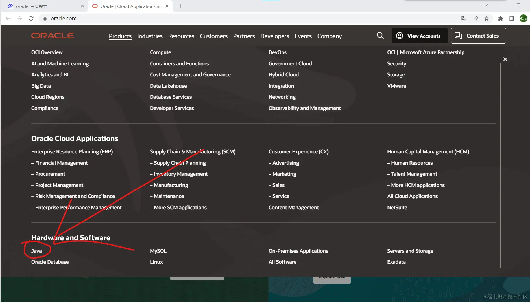The width and height of the screenshot is (530, 302).
Task: Open Servers and Storage link
Action: point(410,251)
